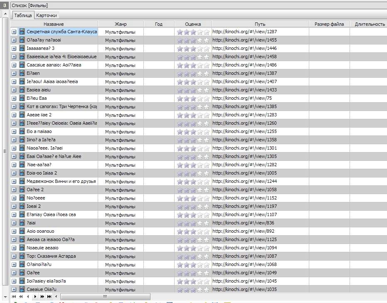The image size is (387, 303).
Task: Expand the 'Секретная служба Санта-Клауса' row
Action: pos(14,32)
